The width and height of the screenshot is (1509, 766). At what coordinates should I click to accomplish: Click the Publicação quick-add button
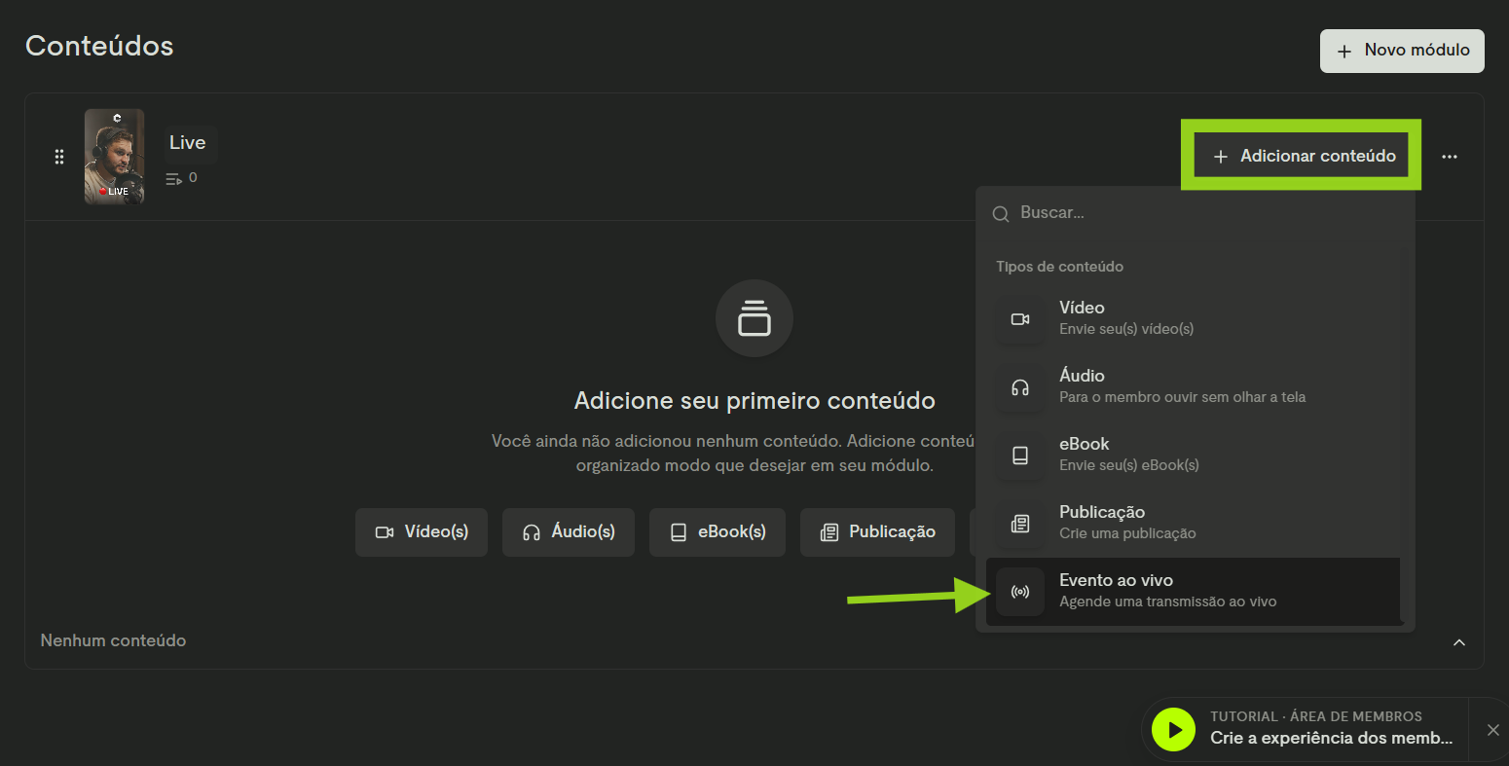[x=878, y=532]
